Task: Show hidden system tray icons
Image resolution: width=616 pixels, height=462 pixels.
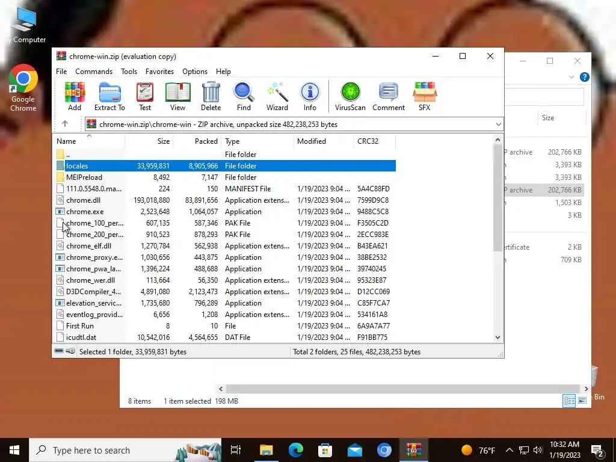Action: click(x=509, y=450)
